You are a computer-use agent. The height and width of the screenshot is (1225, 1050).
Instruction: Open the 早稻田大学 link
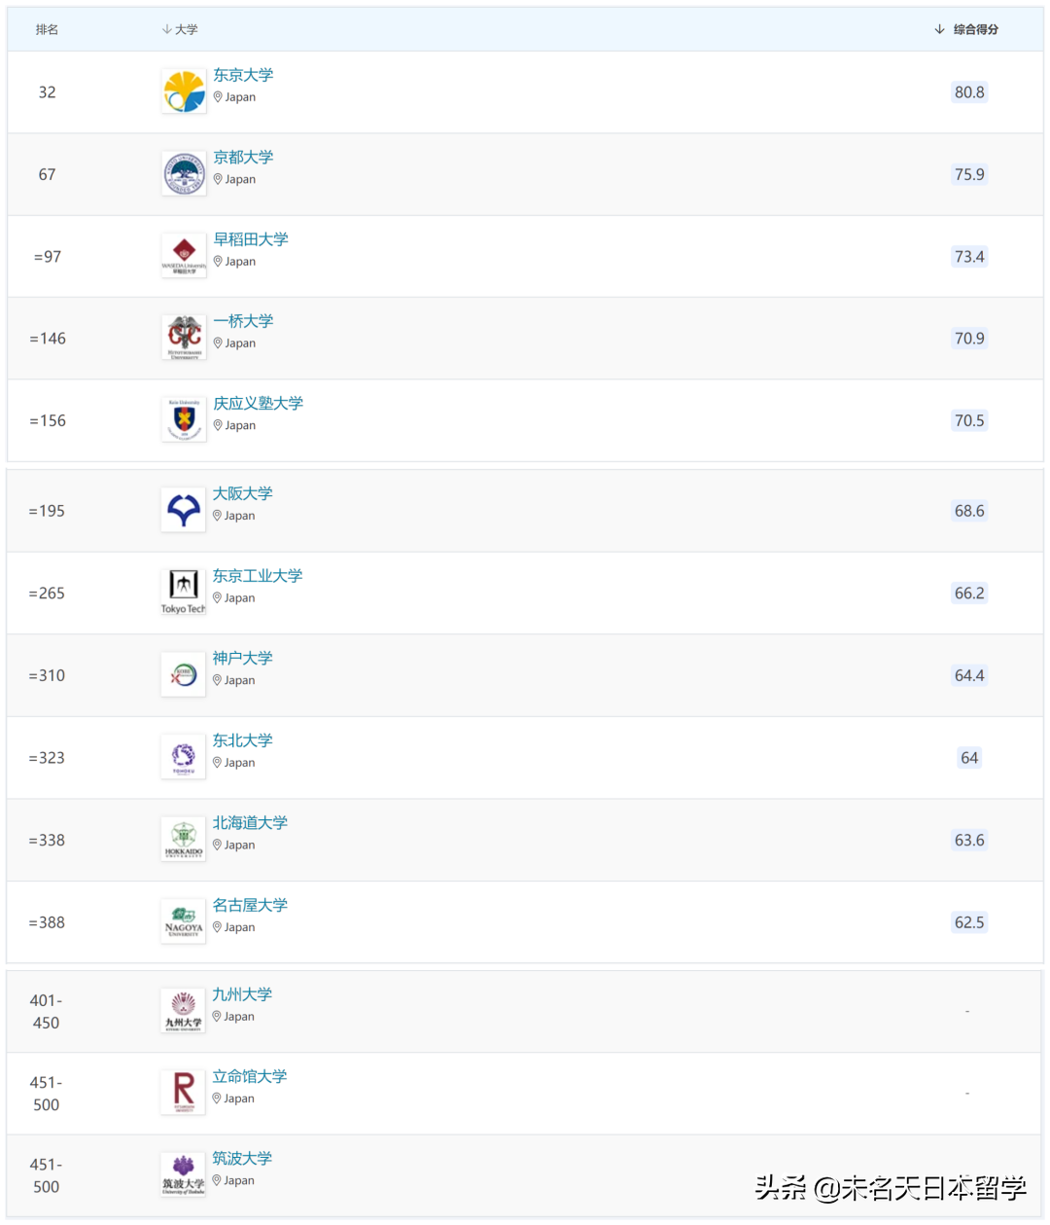coord(251,239)
